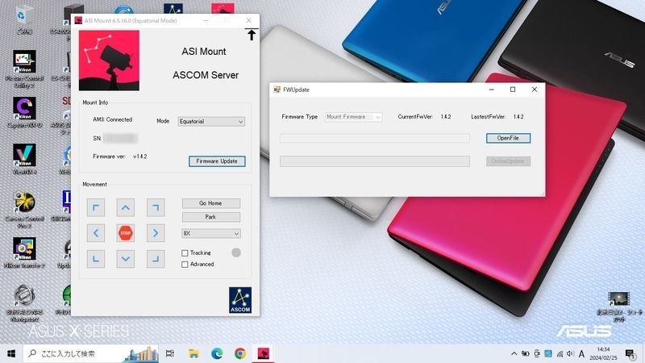Open Microsoft Edge from taskbar
Viewport: 645px width, 363px height.
[217, 353]
